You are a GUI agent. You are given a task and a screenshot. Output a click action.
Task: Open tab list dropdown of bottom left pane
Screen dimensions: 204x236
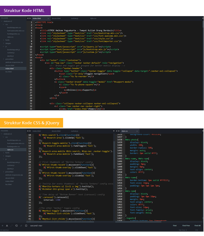coord(114,131)
